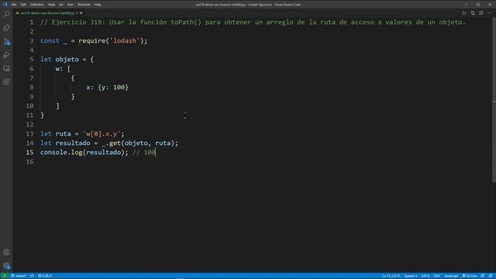496x279 pixels.
Task: Click '_.get' call on line 14
Action: 111,143
